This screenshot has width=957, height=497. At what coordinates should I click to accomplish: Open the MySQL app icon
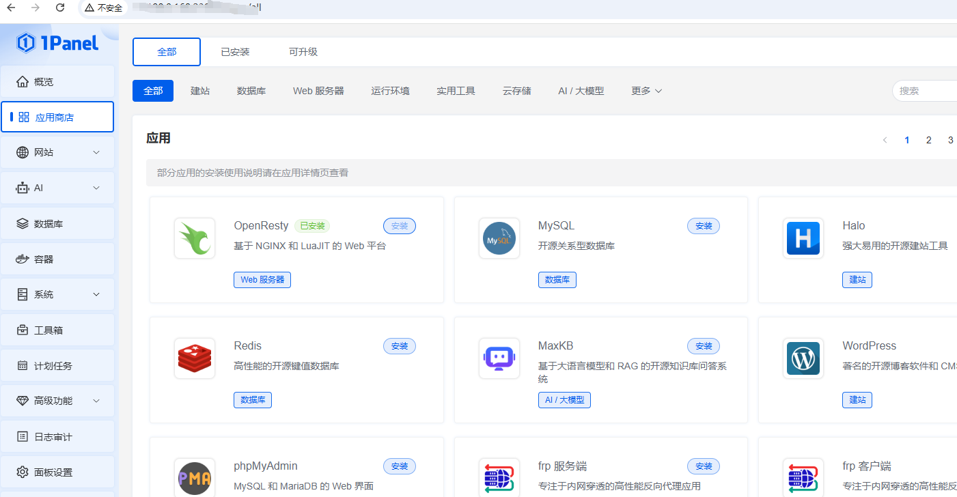pyautogui.click(x=499, y=238)
